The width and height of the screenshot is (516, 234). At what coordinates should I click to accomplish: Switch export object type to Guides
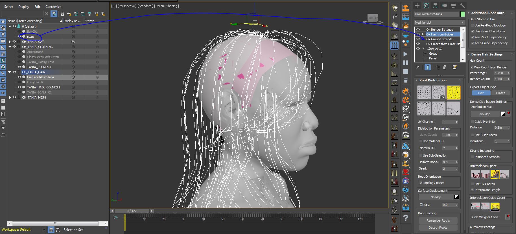tap(500, 93)
